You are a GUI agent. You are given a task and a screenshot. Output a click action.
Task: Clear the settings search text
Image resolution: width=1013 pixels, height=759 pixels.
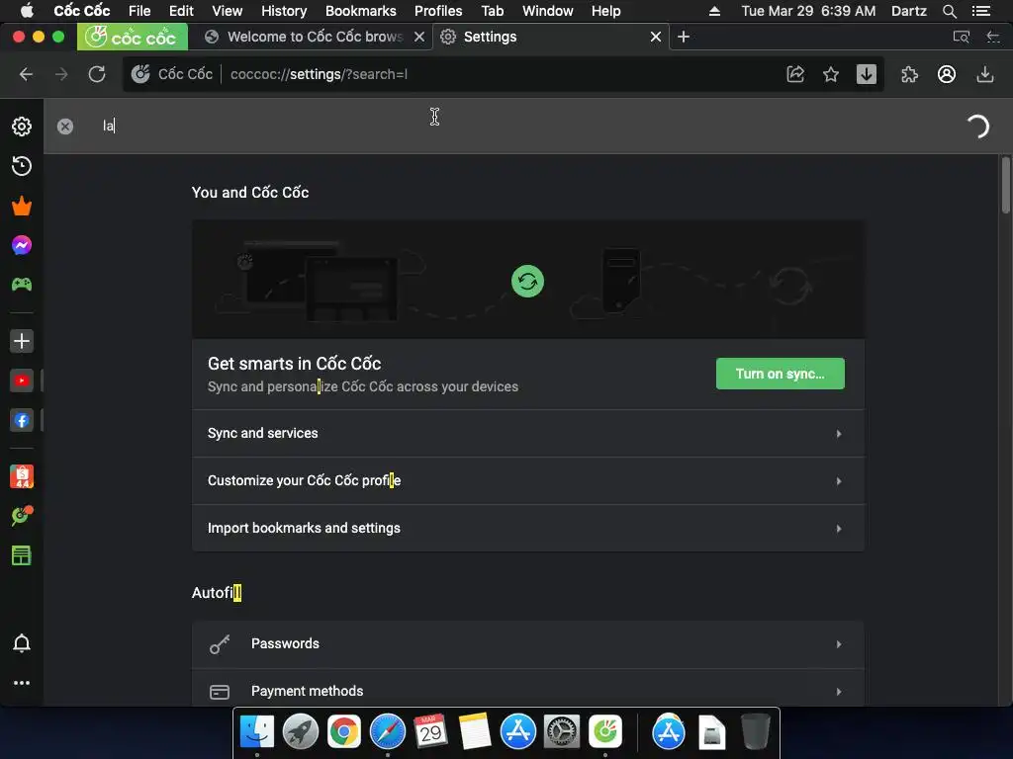(65, 126)
